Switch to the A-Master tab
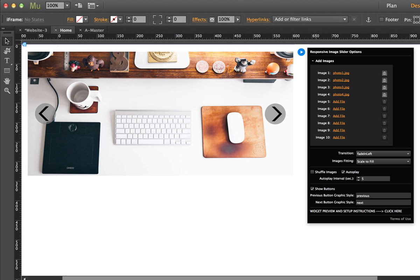Viewport: 420px width, 280px height. (x=91, y=30)
